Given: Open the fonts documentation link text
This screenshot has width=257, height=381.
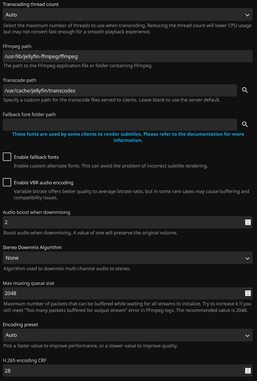Looking at the screenshot, I should tap(128, 137).
